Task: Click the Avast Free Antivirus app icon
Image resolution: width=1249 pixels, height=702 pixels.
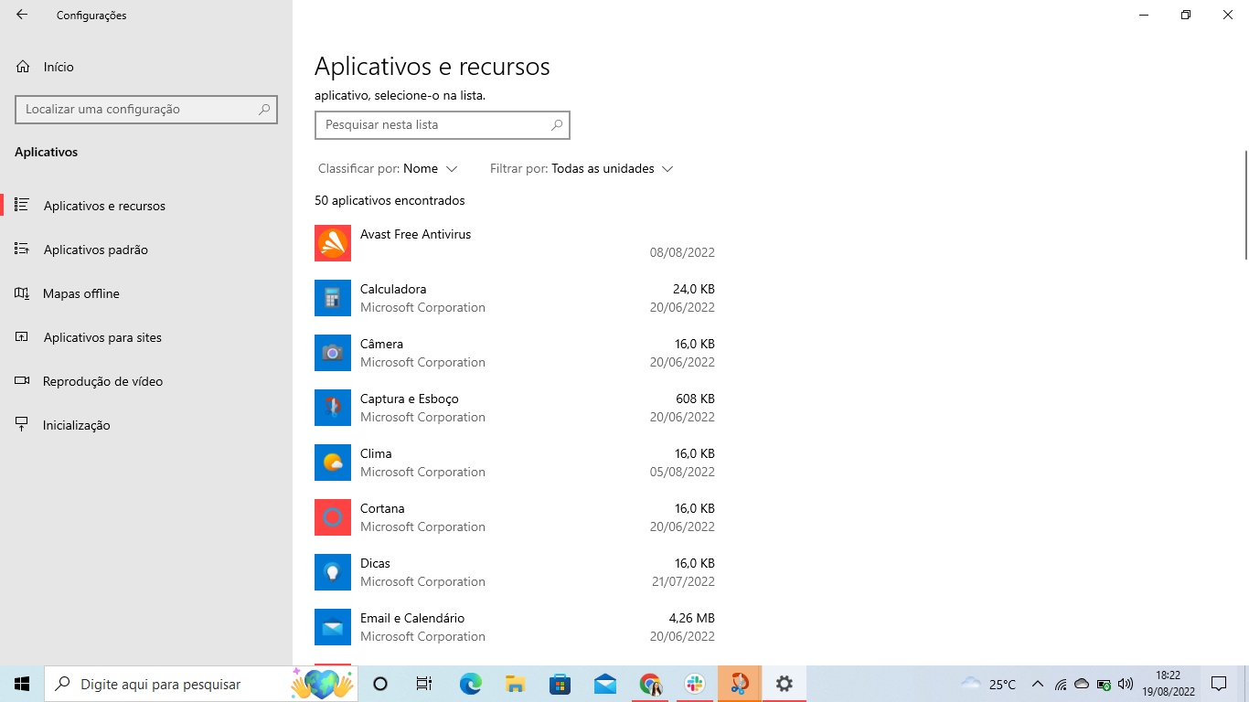Action: (x=332, y=243)
